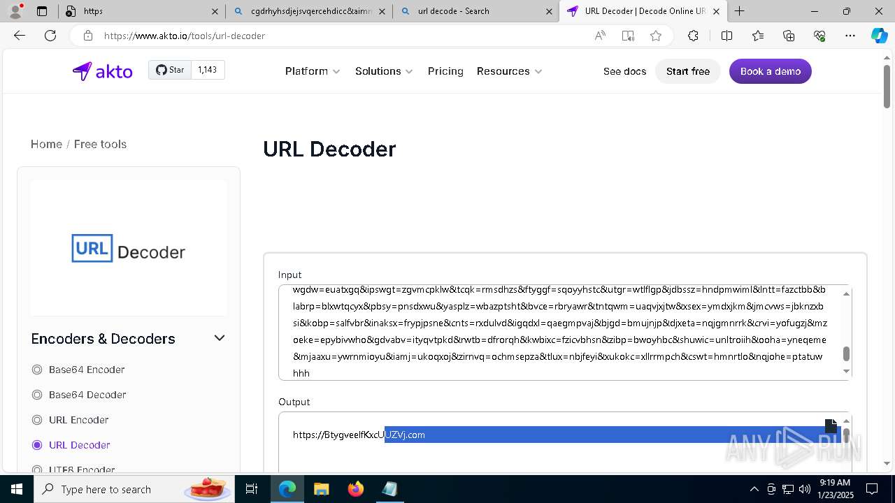
Task: Switch to the url decode - Search tab
Action: (x=476, y=11)
